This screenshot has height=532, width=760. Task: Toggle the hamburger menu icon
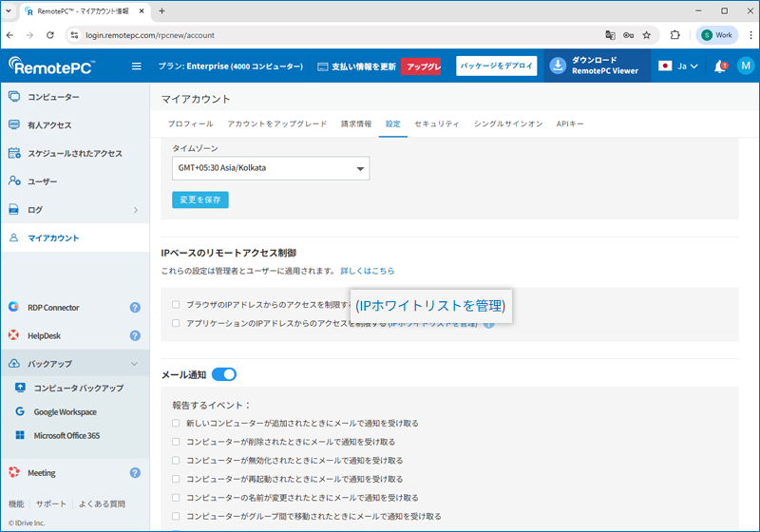pos(137,66)
